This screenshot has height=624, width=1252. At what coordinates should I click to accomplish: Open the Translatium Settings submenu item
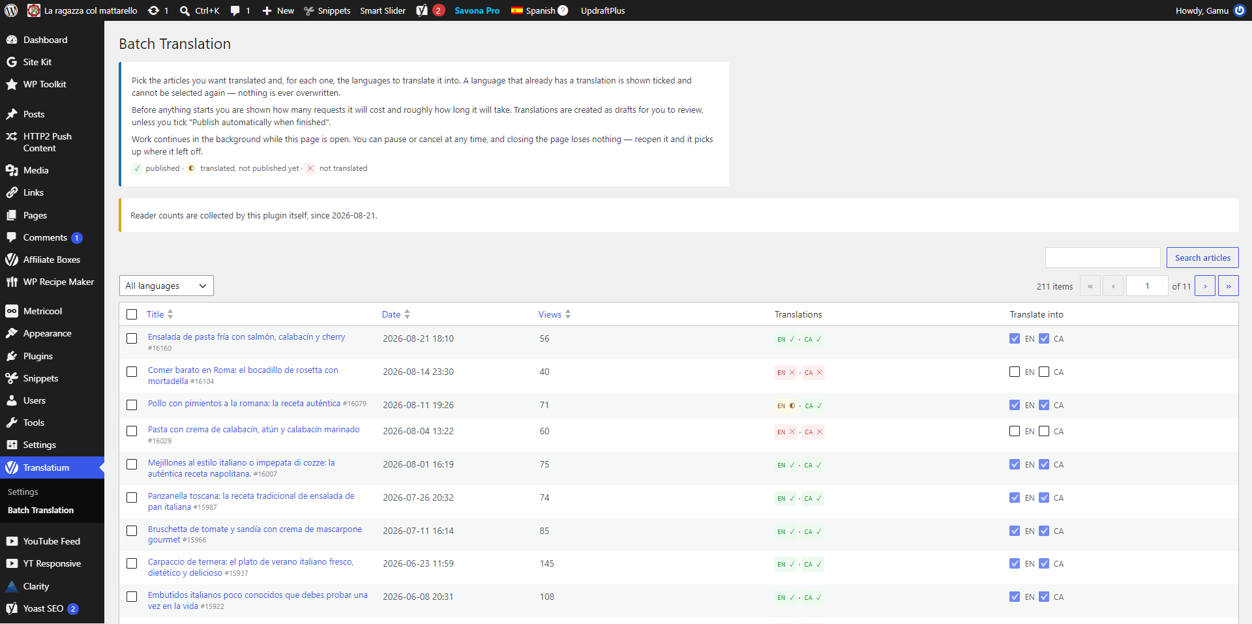(23, 492)
